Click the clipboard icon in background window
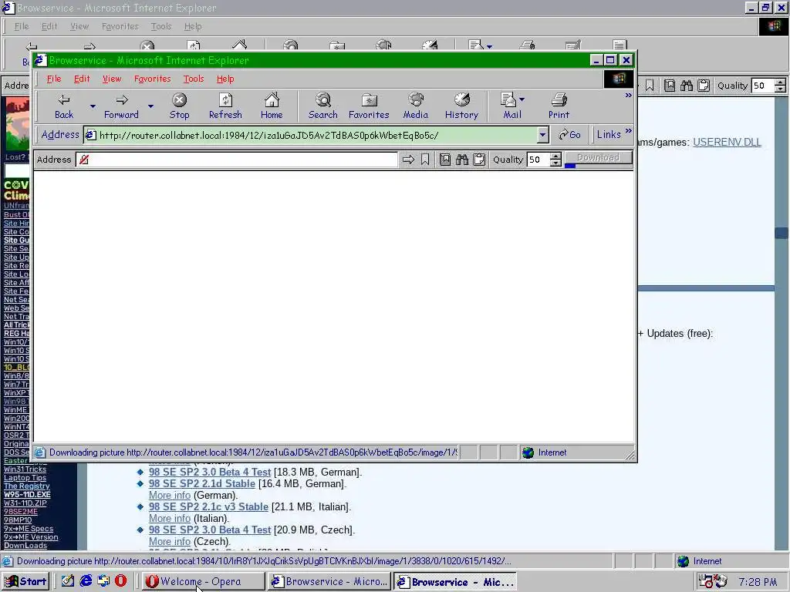790x592 pixels. [x=704, y=86]
